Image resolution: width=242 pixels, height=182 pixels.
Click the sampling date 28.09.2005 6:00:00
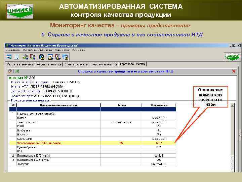coord(58,91)
